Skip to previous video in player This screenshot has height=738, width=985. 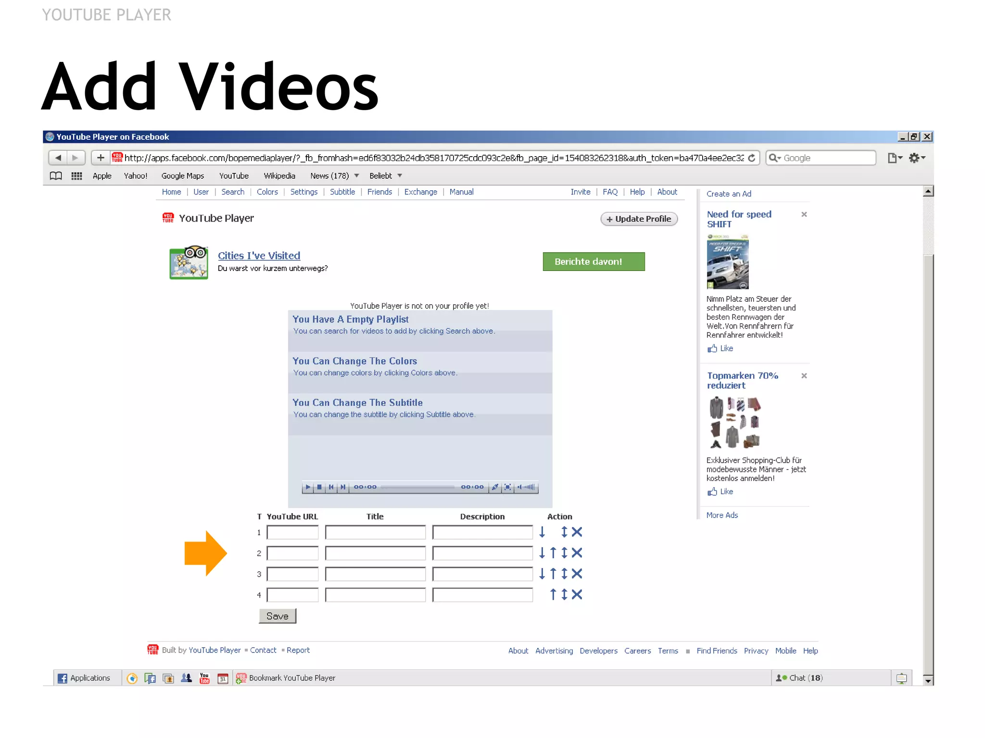tap(331, 487)
